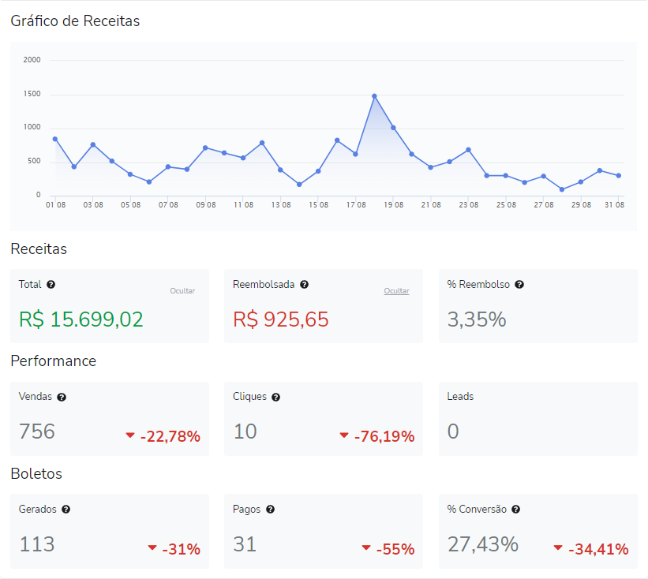Hide the Reembolsada value with Ocultar

click(396, 291)
